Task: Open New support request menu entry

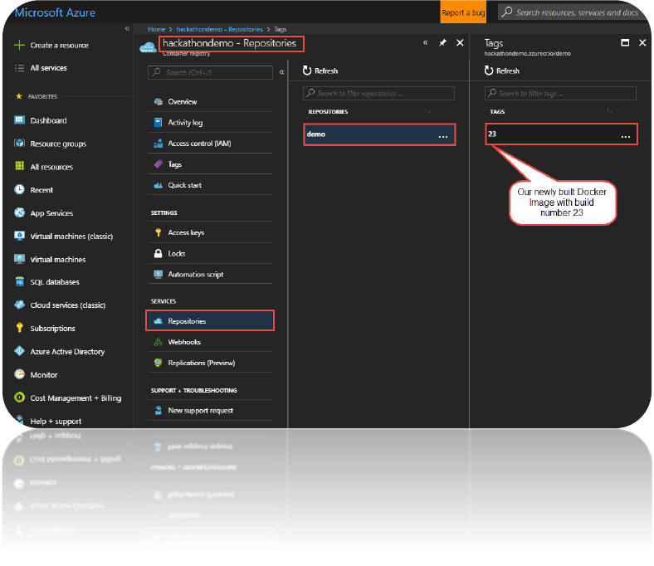Action: [210, 411]
